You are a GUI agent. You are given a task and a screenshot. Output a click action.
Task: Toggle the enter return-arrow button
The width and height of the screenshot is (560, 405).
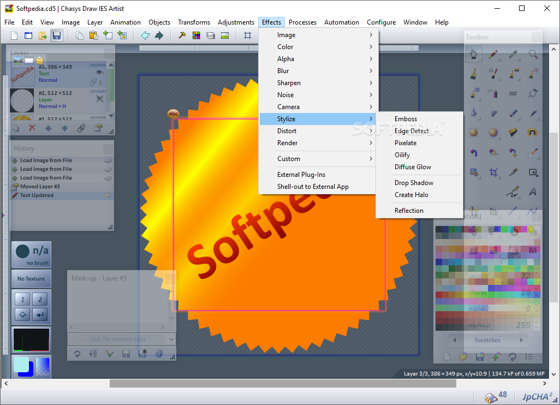(x=40, y=314)
